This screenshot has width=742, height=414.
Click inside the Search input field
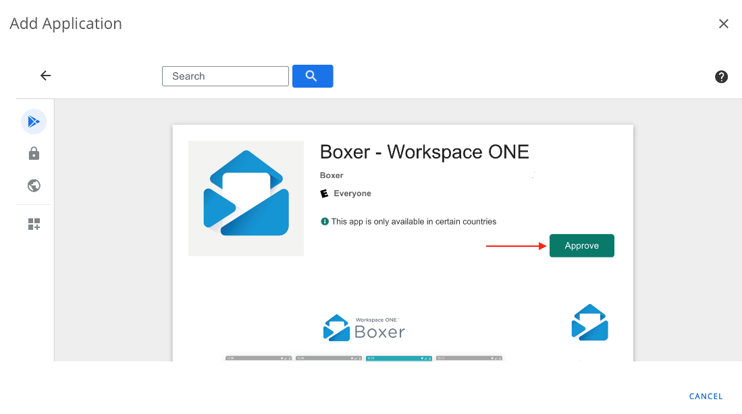(226, 76)
